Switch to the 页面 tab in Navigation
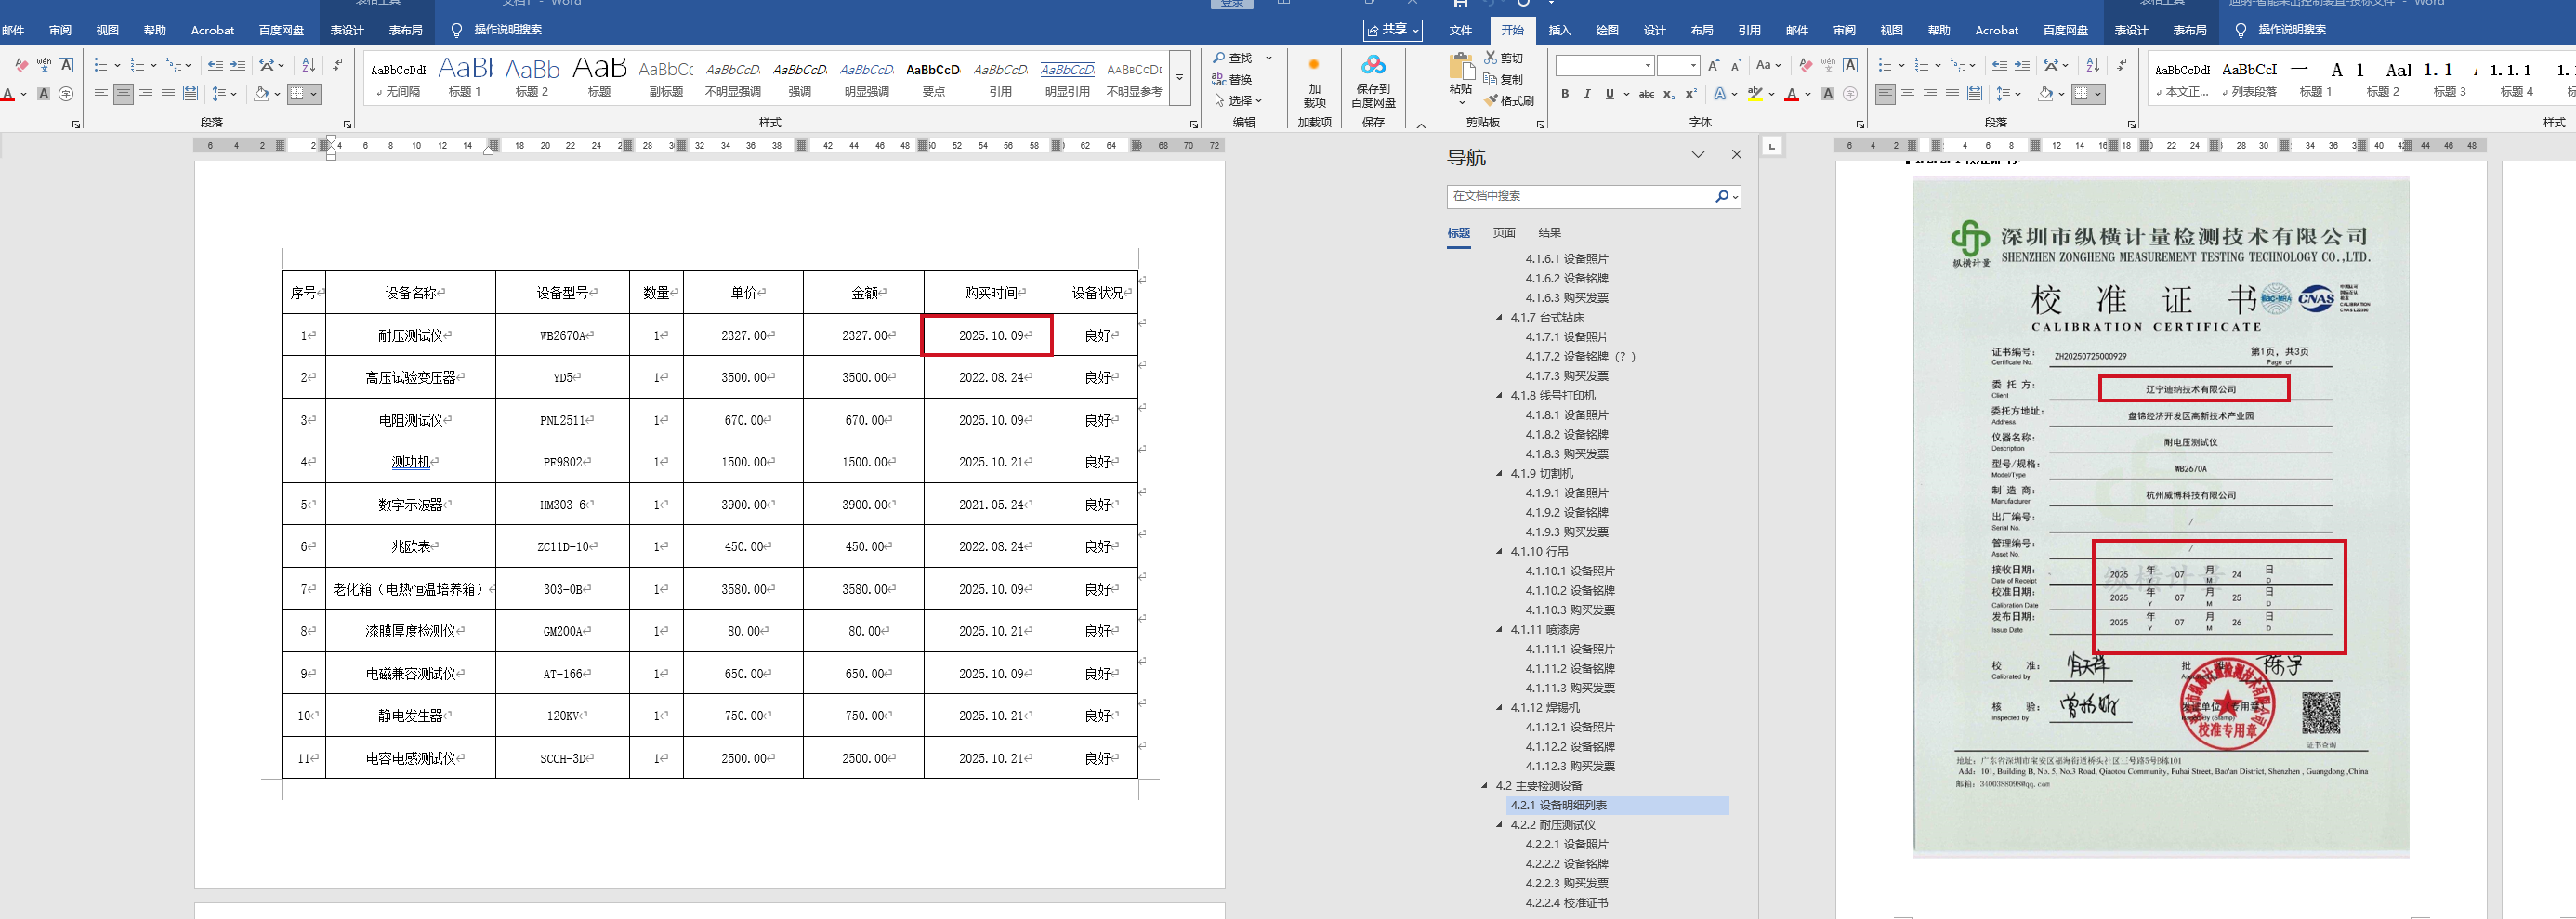 [x=1504, y=233]
